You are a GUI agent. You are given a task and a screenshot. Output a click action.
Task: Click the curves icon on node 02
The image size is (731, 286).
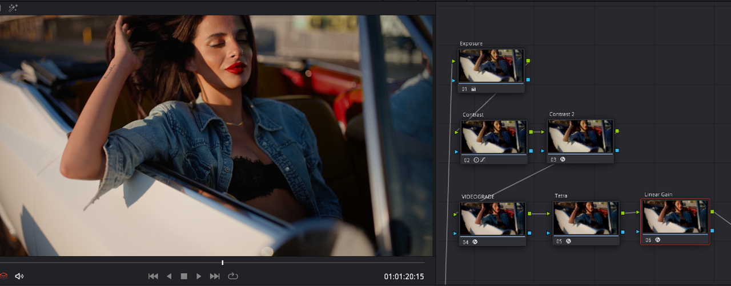[x=483, y=160]
